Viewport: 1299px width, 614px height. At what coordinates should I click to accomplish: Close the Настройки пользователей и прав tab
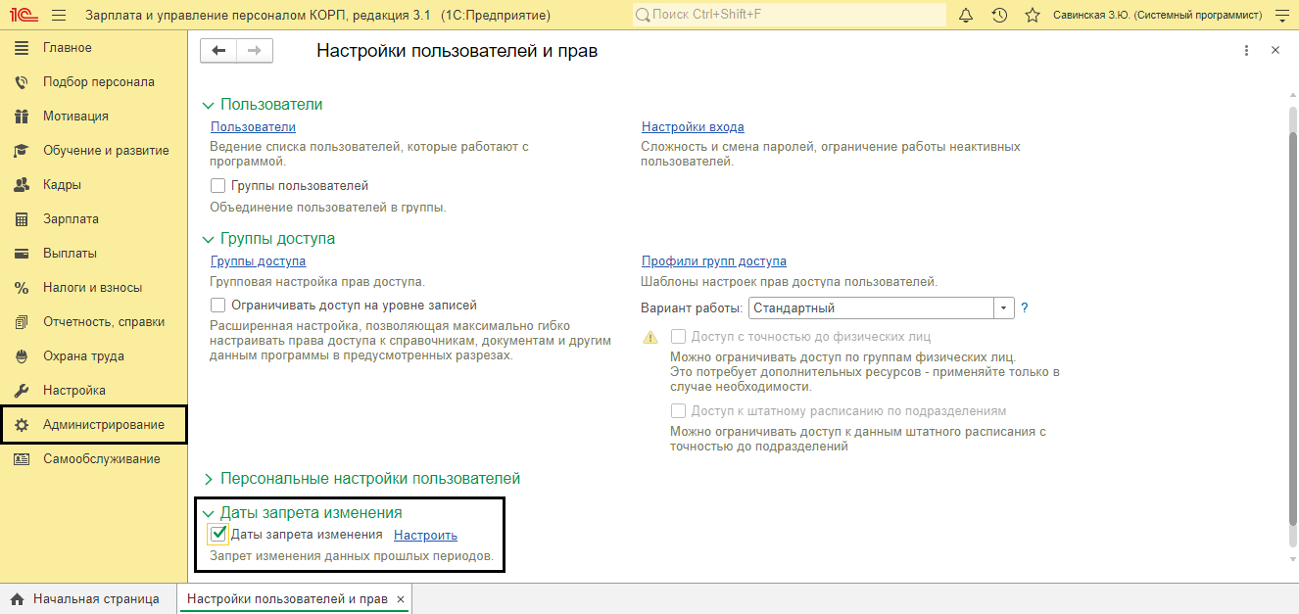(x=400, y=599)
